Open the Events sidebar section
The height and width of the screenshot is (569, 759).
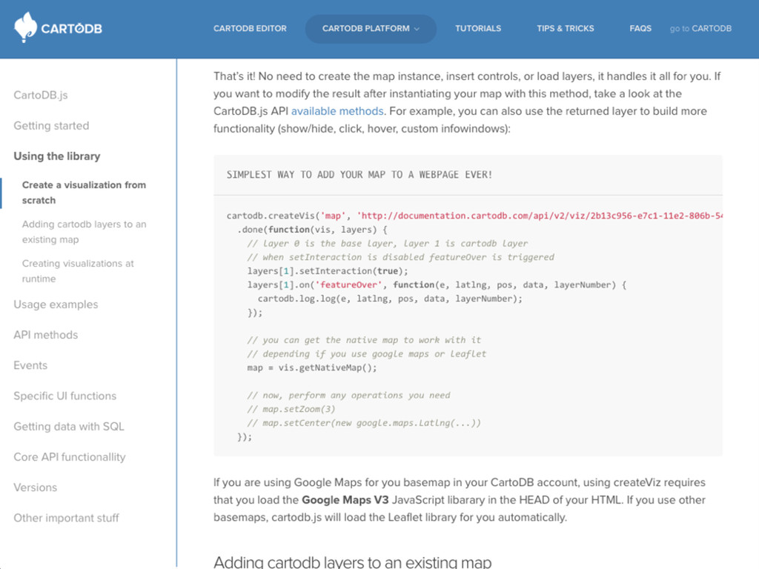[x=30, y=365]
